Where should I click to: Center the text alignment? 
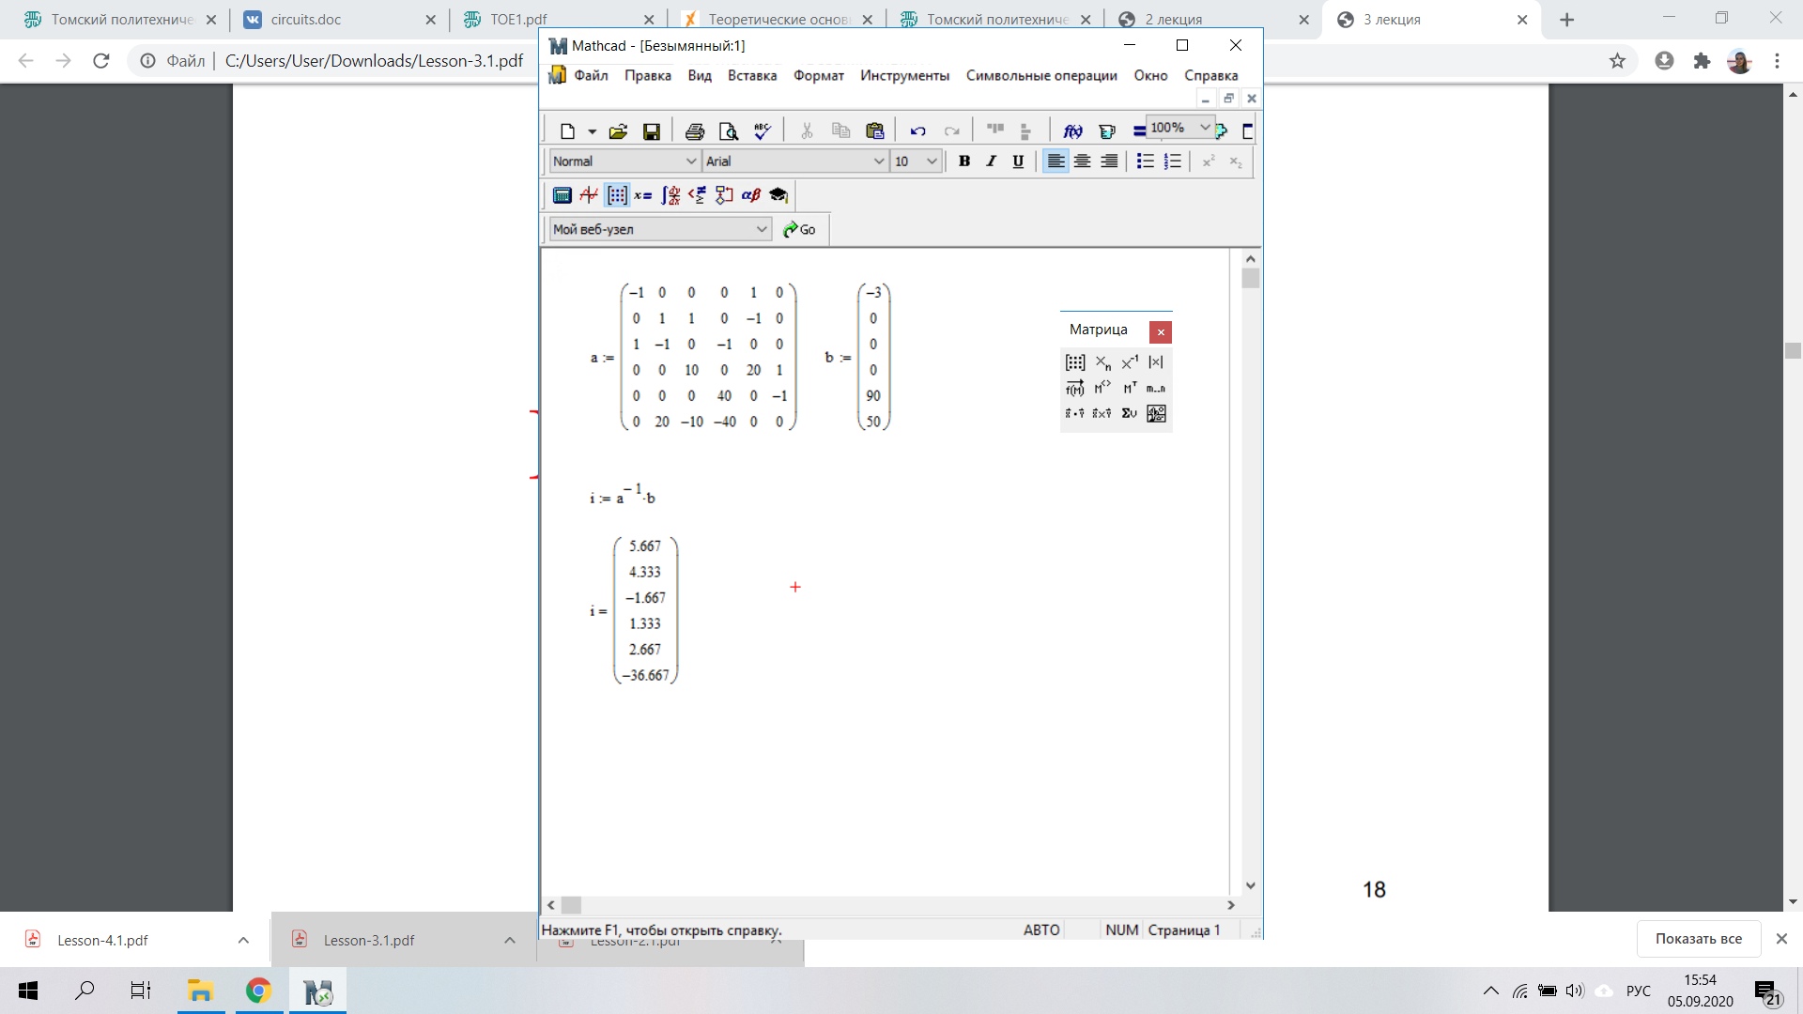coord(1082,161)
